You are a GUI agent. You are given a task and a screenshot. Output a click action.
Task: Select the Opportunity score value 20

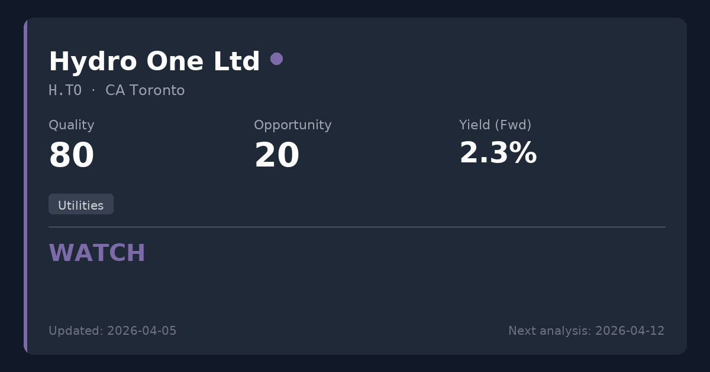point(276,156)
